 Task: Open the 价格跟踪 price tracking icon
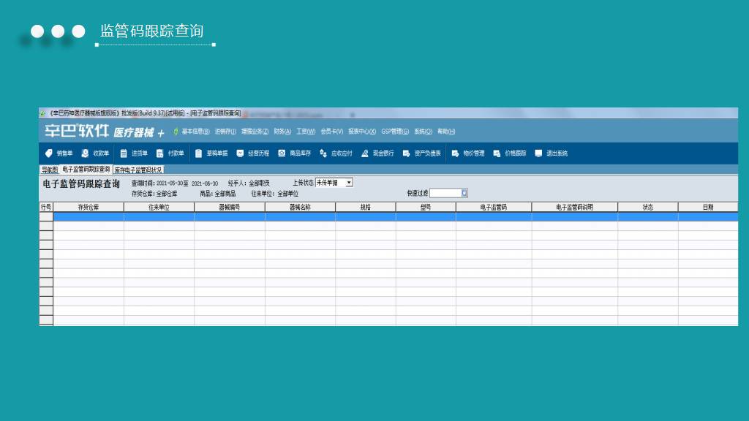point(497,153)
